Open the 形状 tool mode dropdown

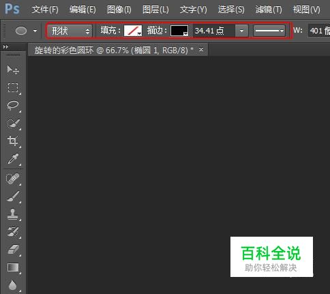click(x=70, y=31)
